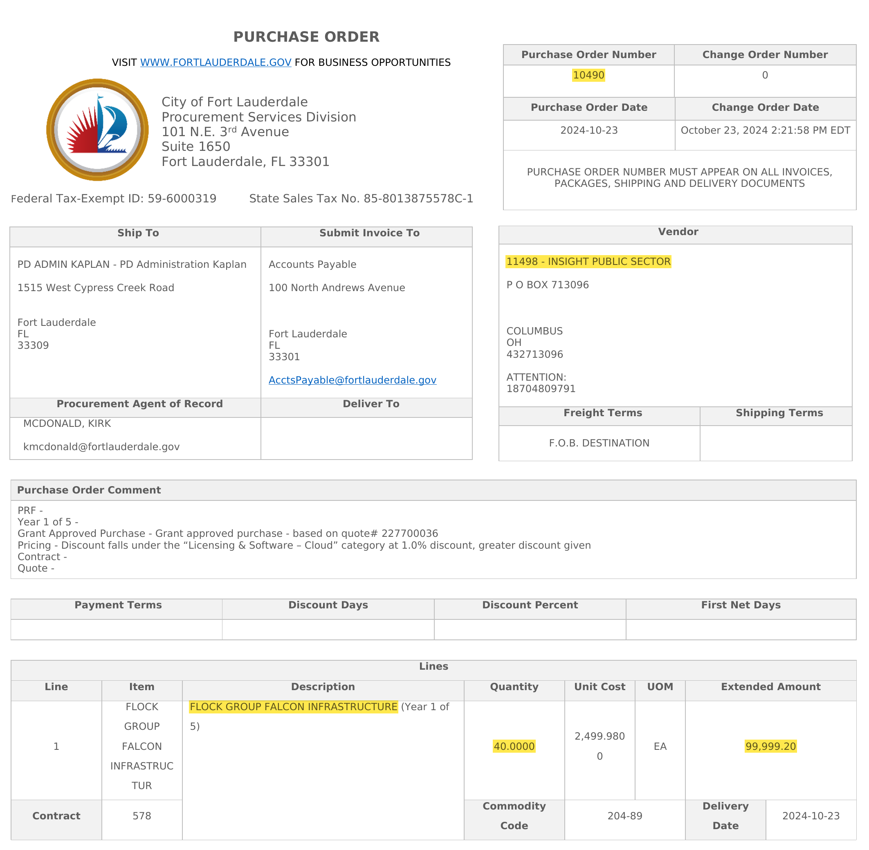869x850 pixels.
Task: Click the invoice address 100 North Andrews Avenue
Action: point(337,287)
